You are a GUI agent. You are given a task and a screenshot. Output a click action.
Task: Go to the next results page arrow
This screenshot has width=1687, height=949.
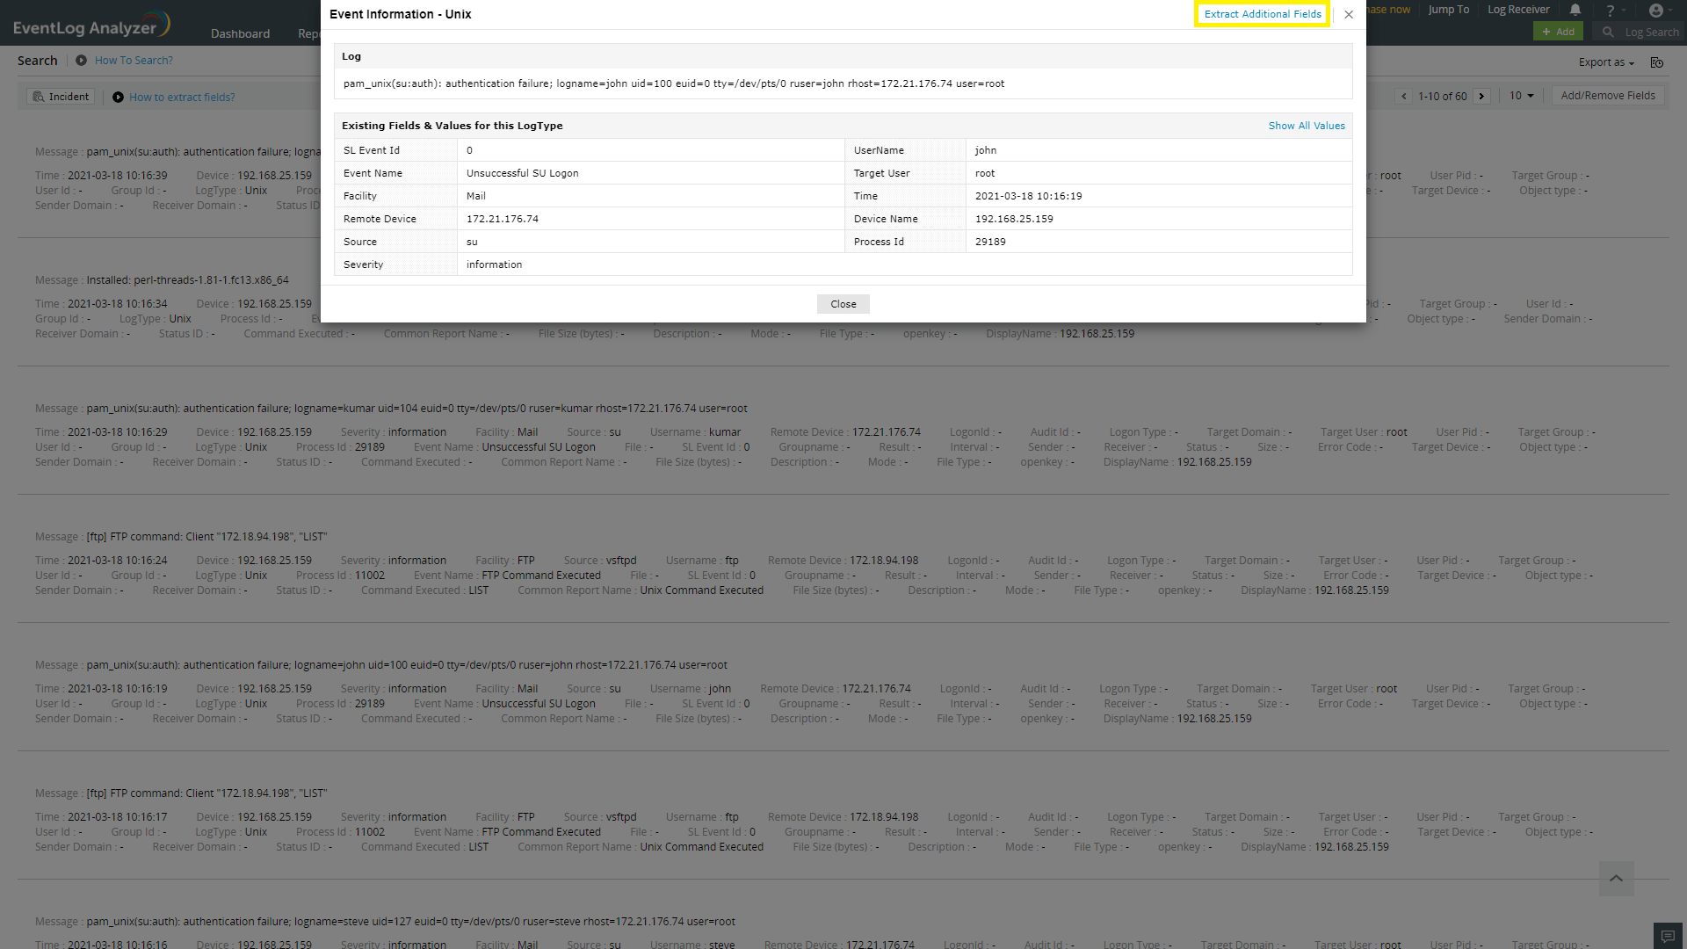coord(1482,95)
